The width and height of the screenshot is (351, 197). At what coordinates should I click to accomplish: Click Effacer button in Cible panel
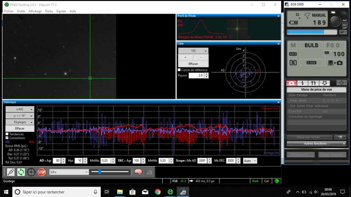point(193,64)
